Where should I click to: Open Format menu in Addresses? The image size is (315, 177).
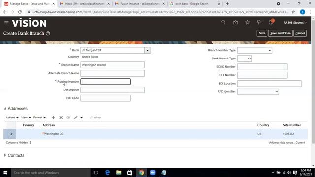[39, 118]
